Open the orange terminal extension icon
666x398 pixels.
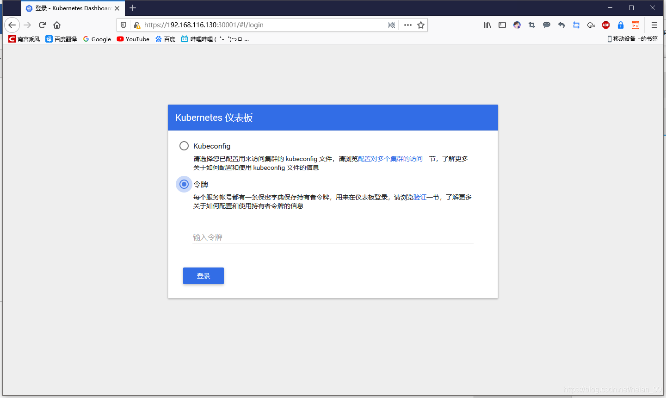tap(635, 25)
